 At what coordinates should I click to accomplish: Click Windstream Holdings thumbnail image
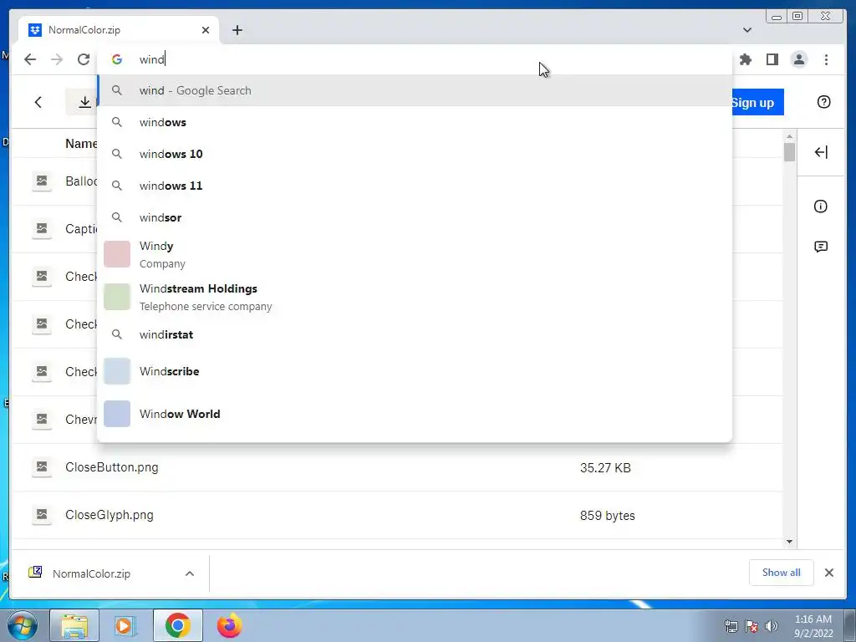(x=117, y=297)
